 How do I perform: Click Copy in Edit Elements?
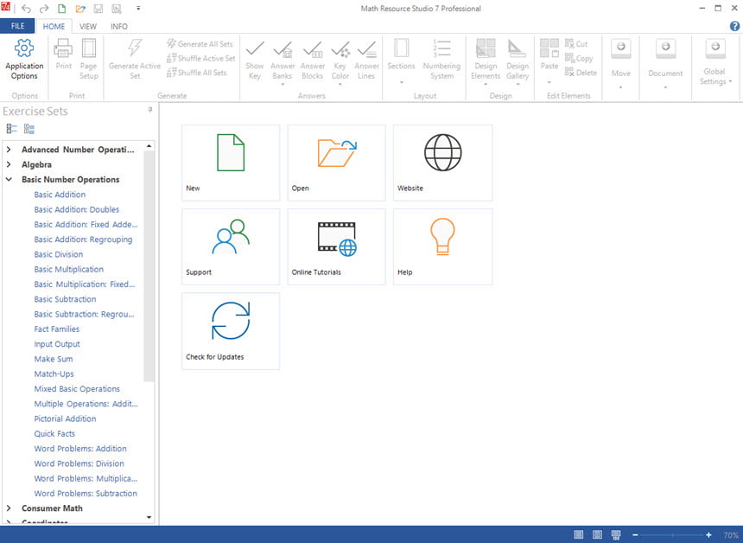click(x=579, y=58)
